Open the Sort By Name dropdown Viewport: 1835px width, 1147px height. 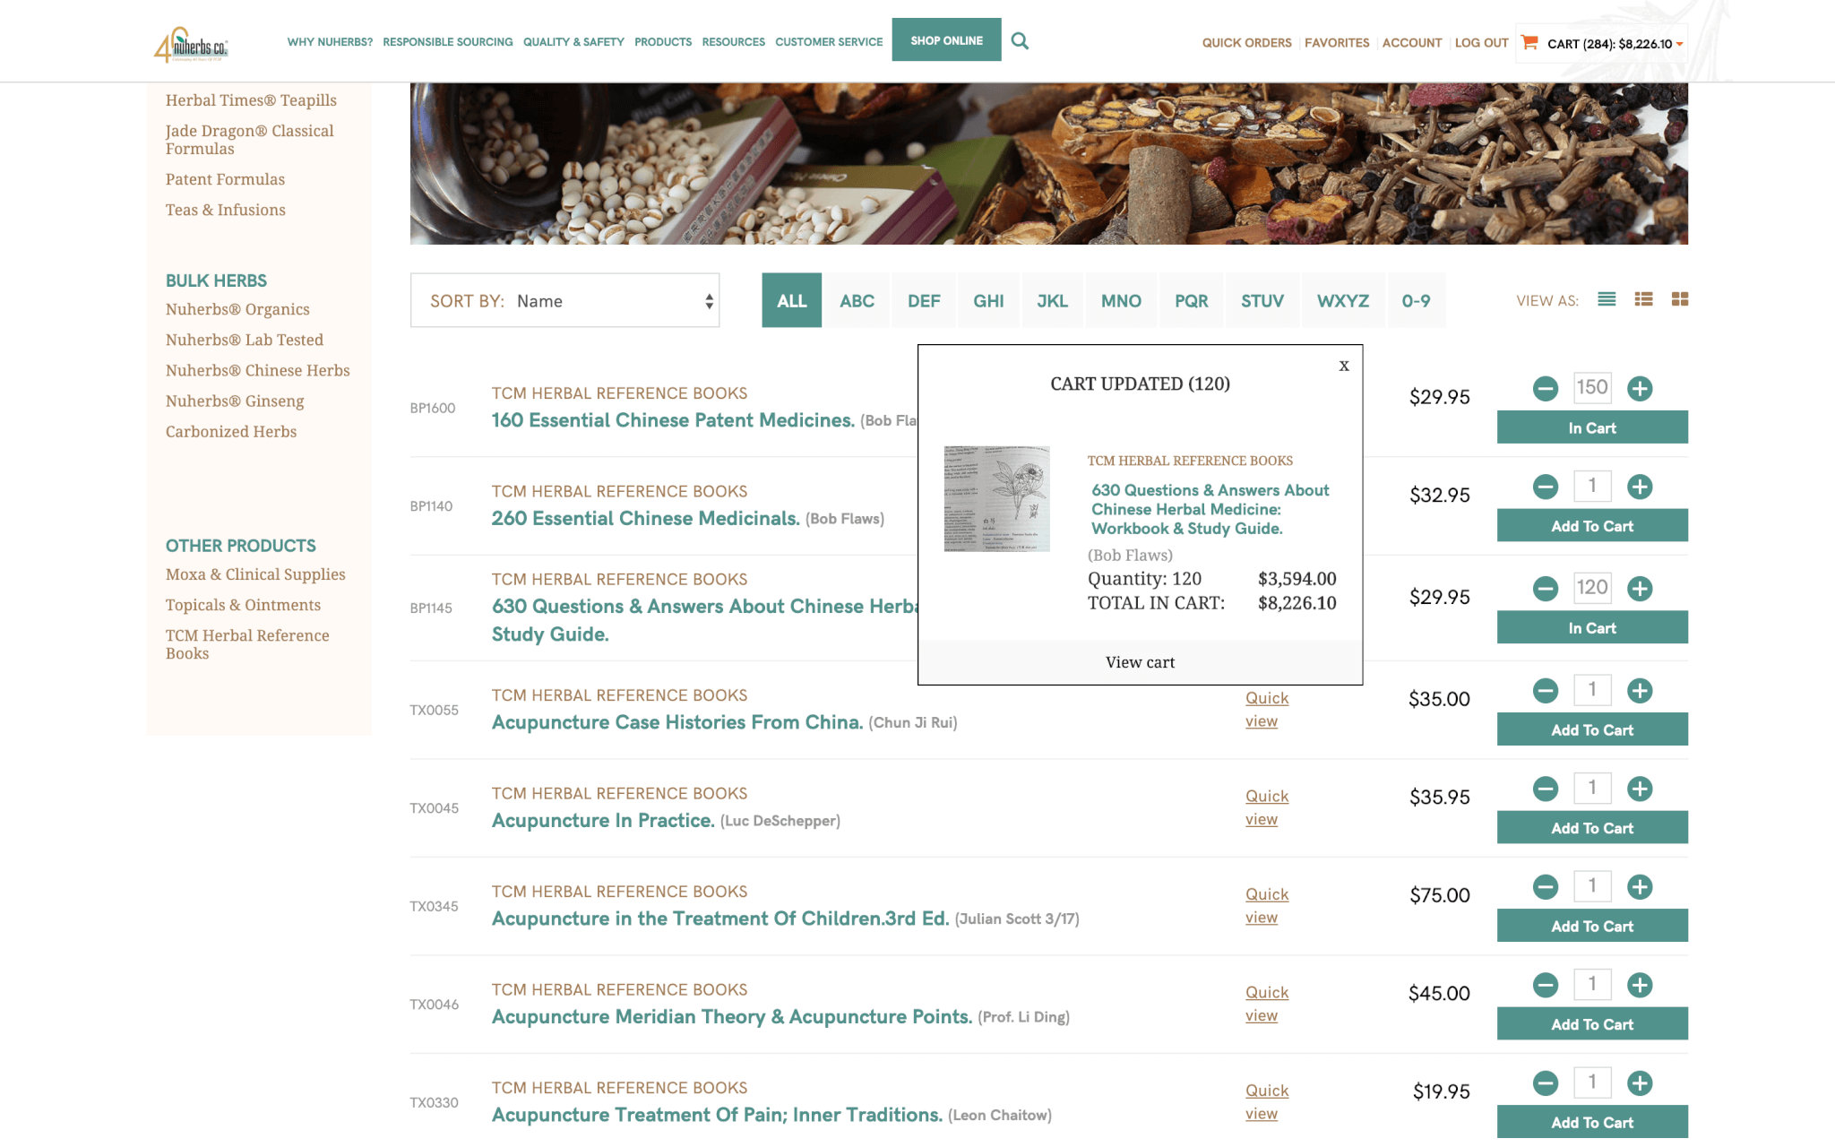[564, 300]
